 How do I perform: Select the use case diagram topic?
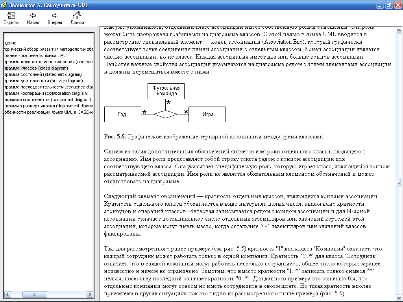coord(49,62)
